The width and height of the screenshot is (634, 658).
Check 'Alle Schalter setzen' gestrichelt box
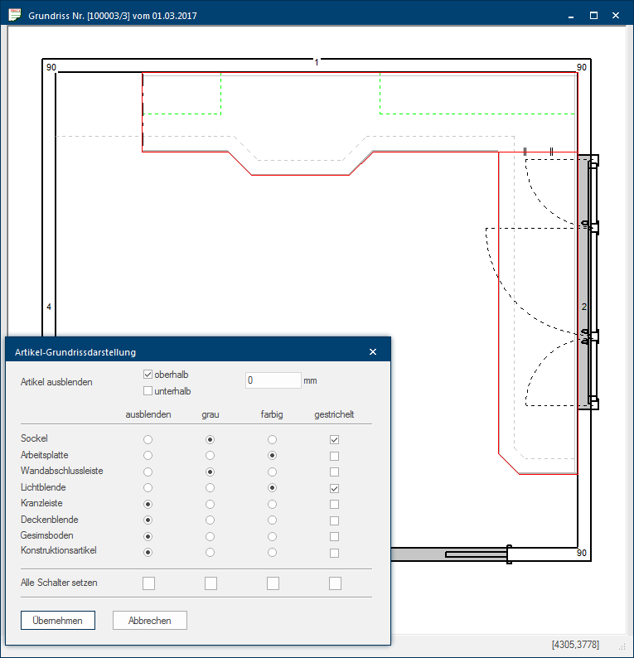point(334,583)
